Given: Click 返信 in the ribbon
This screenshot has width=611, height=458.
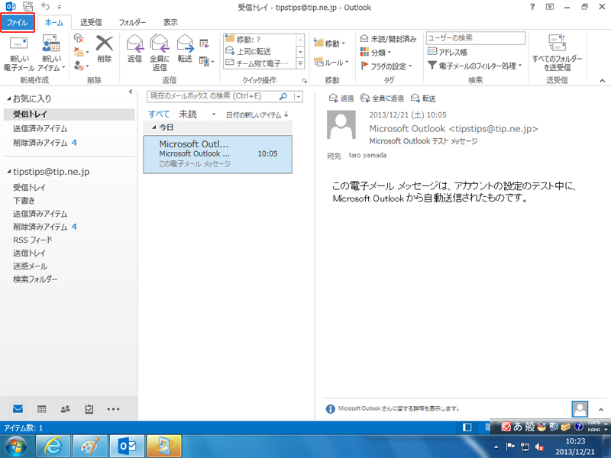Looking at the screenshot, I should (135, 49).
